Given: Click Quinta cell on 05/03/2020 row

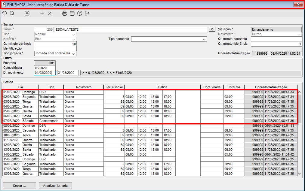Looking at the screenshot, I should coord(30,111).
